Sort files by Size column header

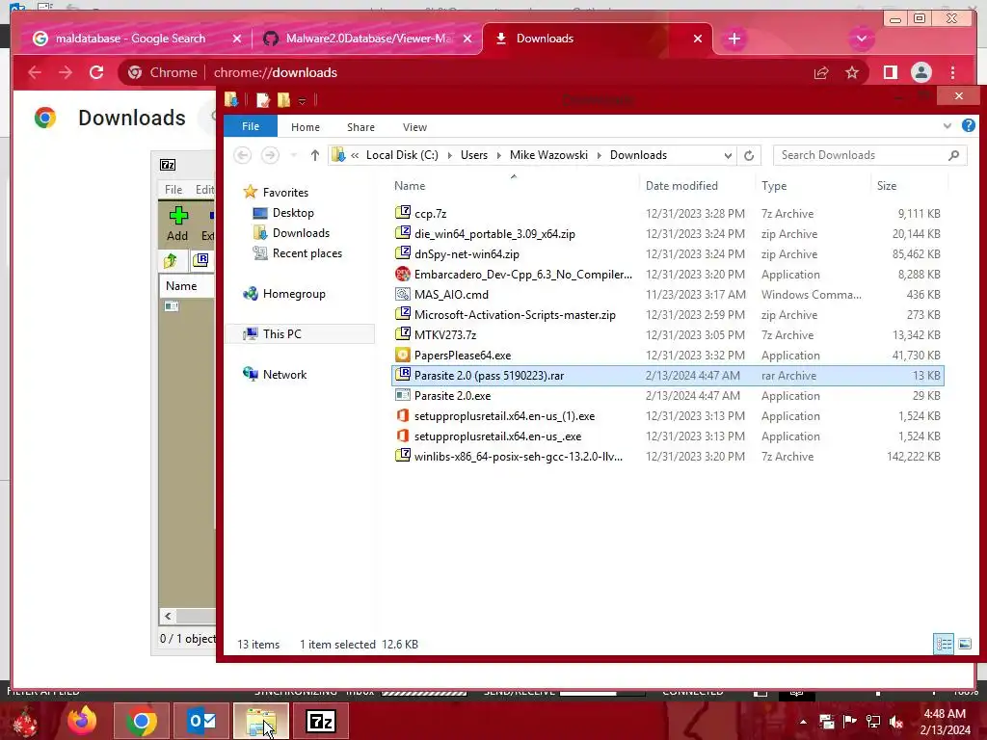click(x=887, y=186)
